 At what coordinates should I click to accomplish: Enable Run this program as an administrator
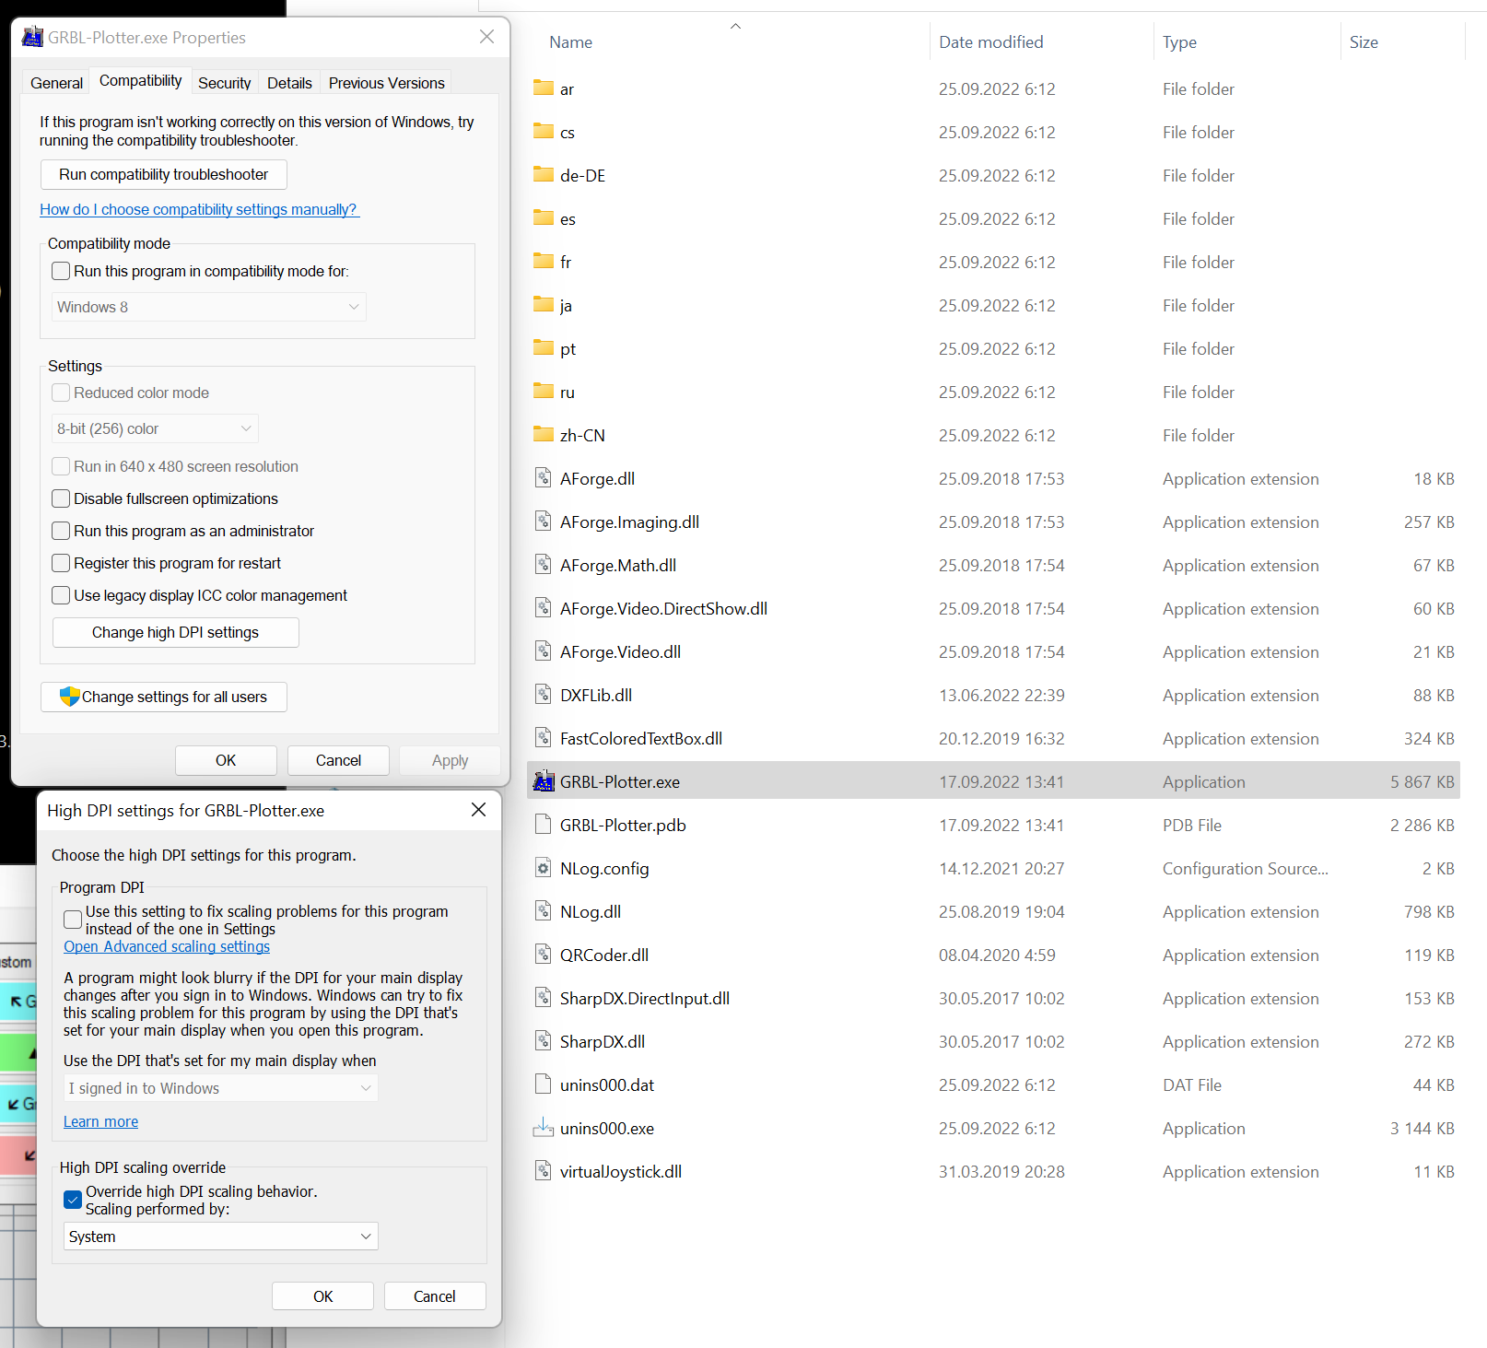[62, 532]
